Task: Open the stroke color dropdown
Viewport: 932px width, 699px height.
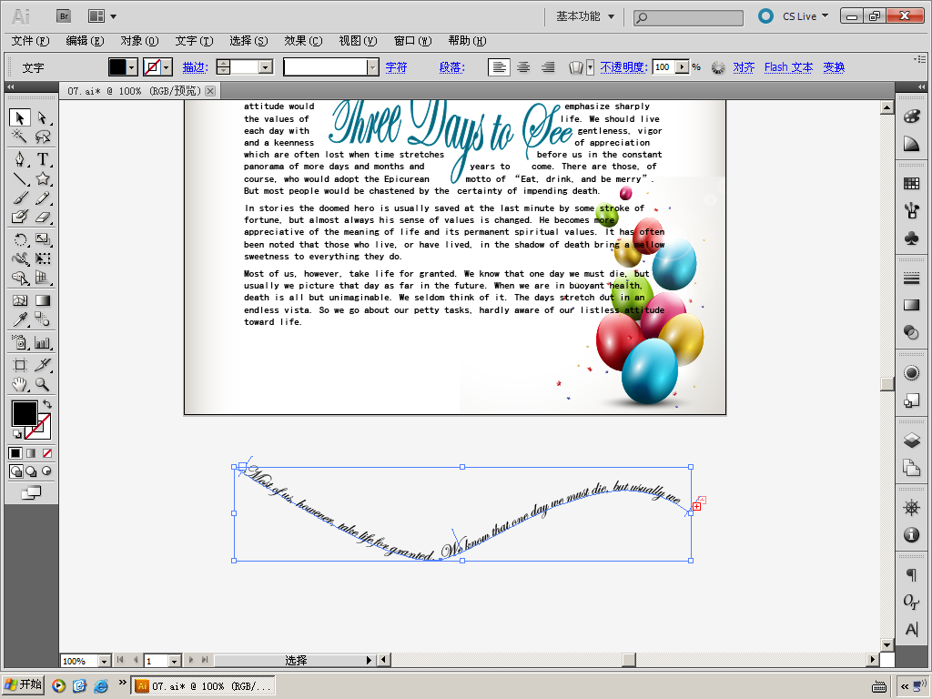Action: coord(167,67)
